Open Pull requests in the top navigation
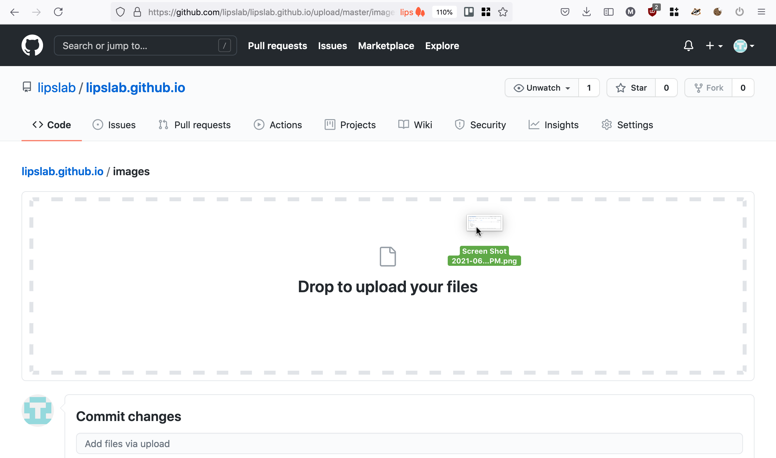 [x=277, y=46]
